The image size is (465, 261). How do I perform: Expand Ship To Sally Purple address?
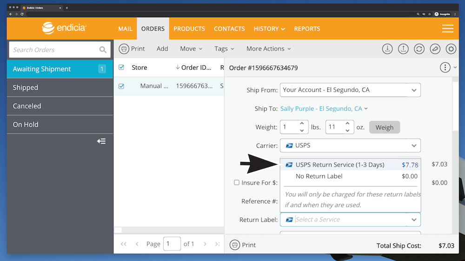324,108
